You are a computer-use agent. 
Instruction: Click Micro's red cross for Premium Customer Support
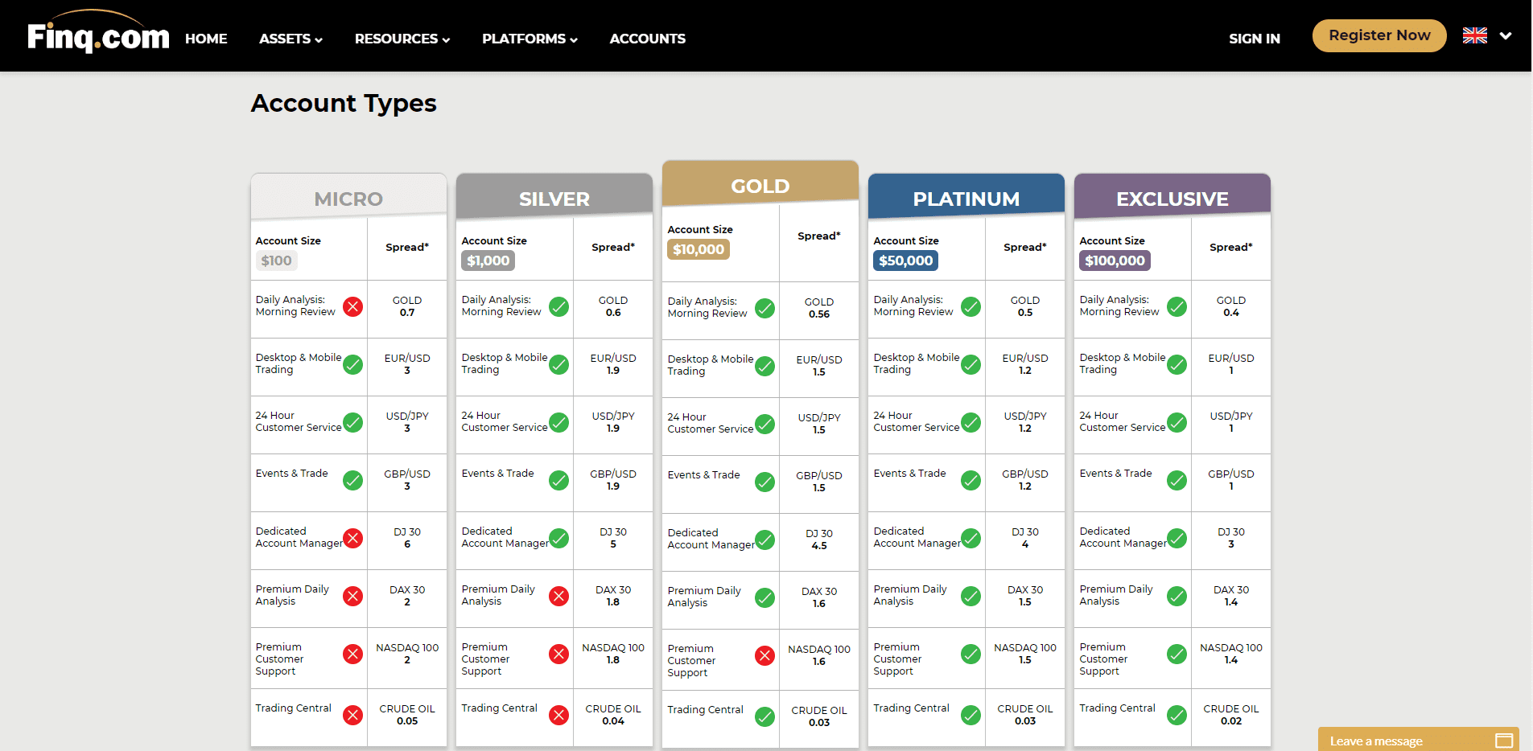click(x=352, y=654)
